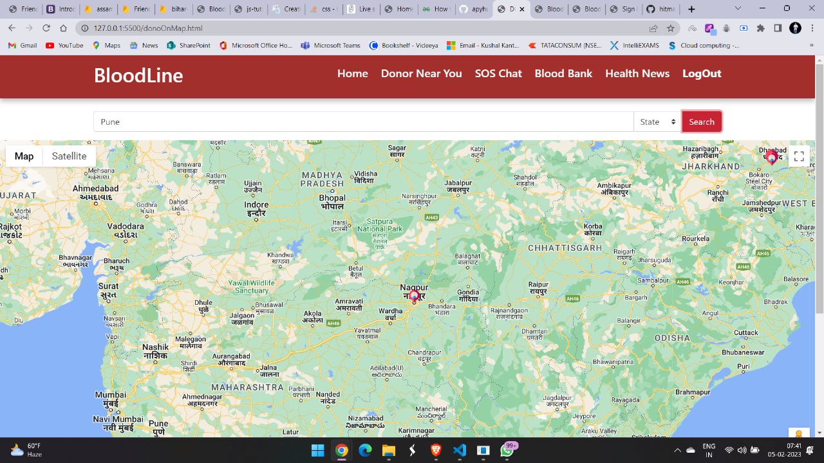This screenshot has width=824, height=463.
Task: Switch map to Satellite view
Action: pyautogui.click(x=69, y=156)
